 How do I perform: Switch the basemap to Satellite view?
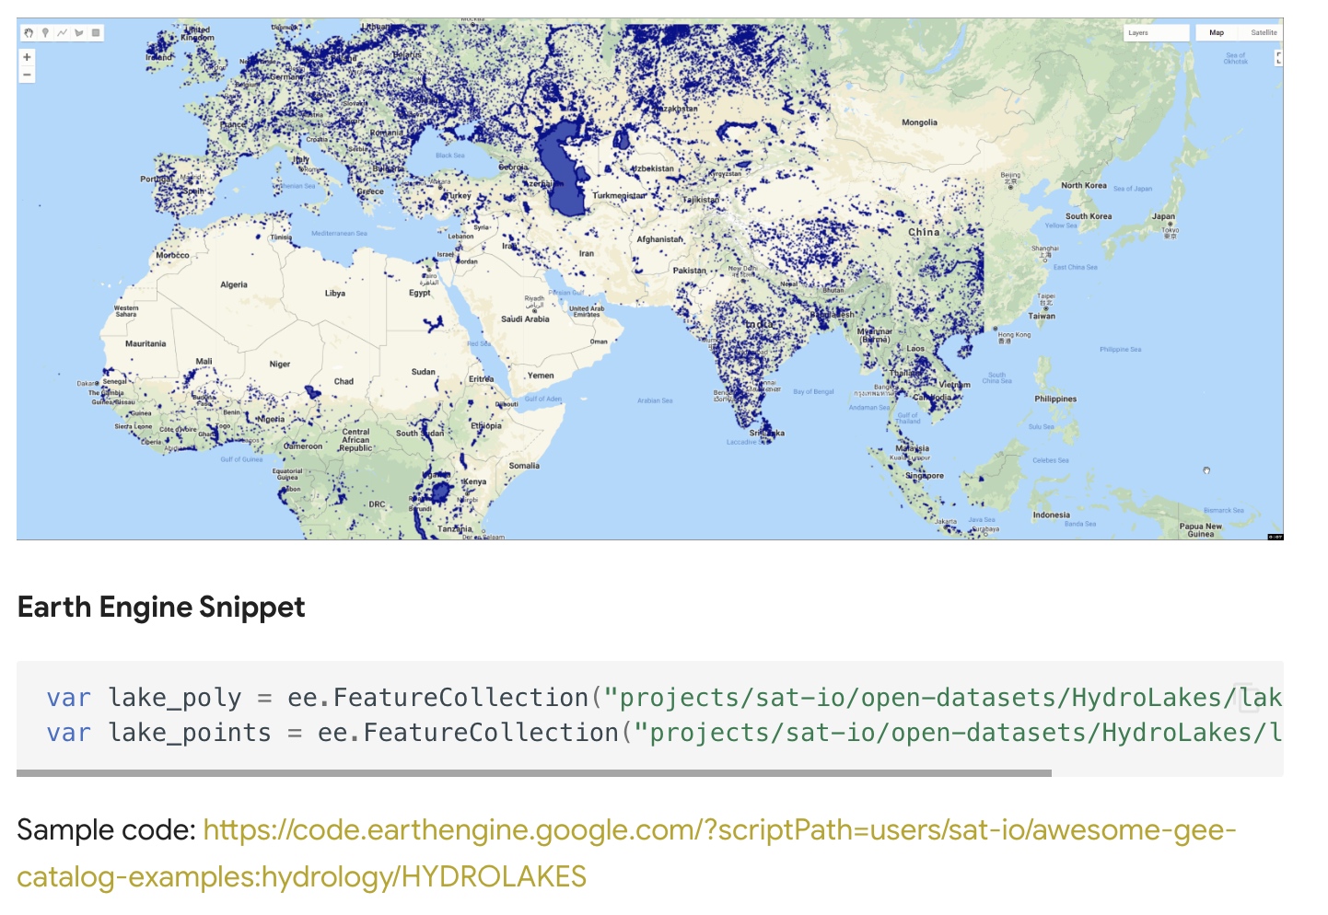pyautogui.click(x=1263, y=32)
